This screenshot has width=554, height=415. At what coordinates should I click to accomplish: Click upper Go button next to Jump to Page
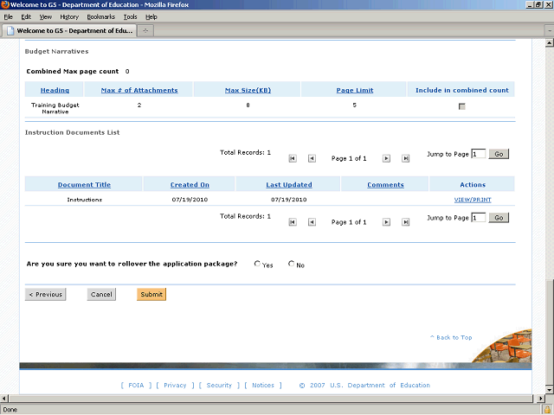point(499,154)
